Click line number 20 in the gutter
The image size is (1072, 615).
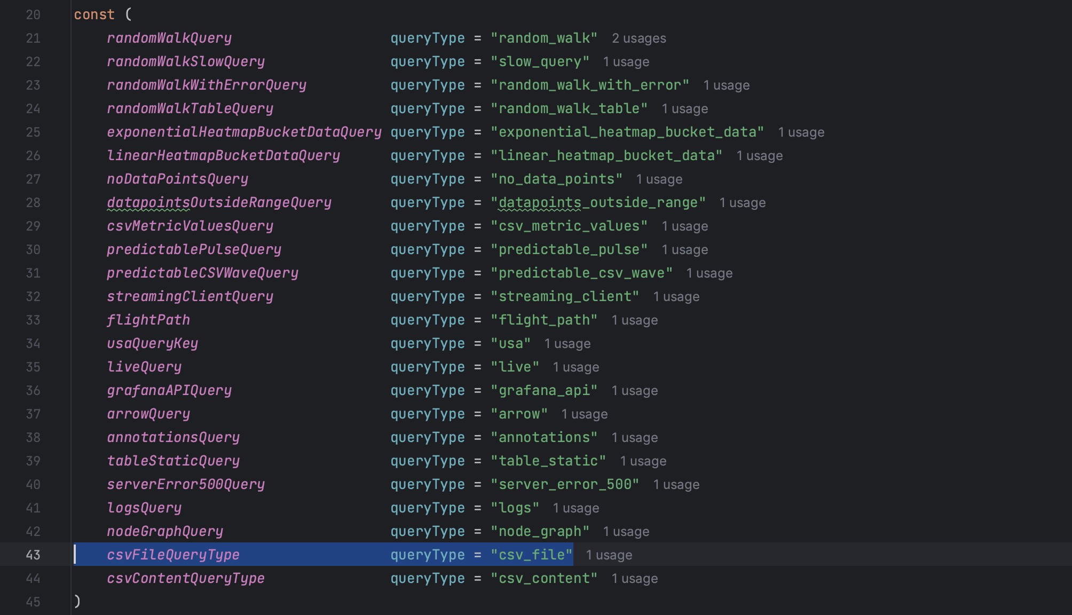tap(33, 14)
